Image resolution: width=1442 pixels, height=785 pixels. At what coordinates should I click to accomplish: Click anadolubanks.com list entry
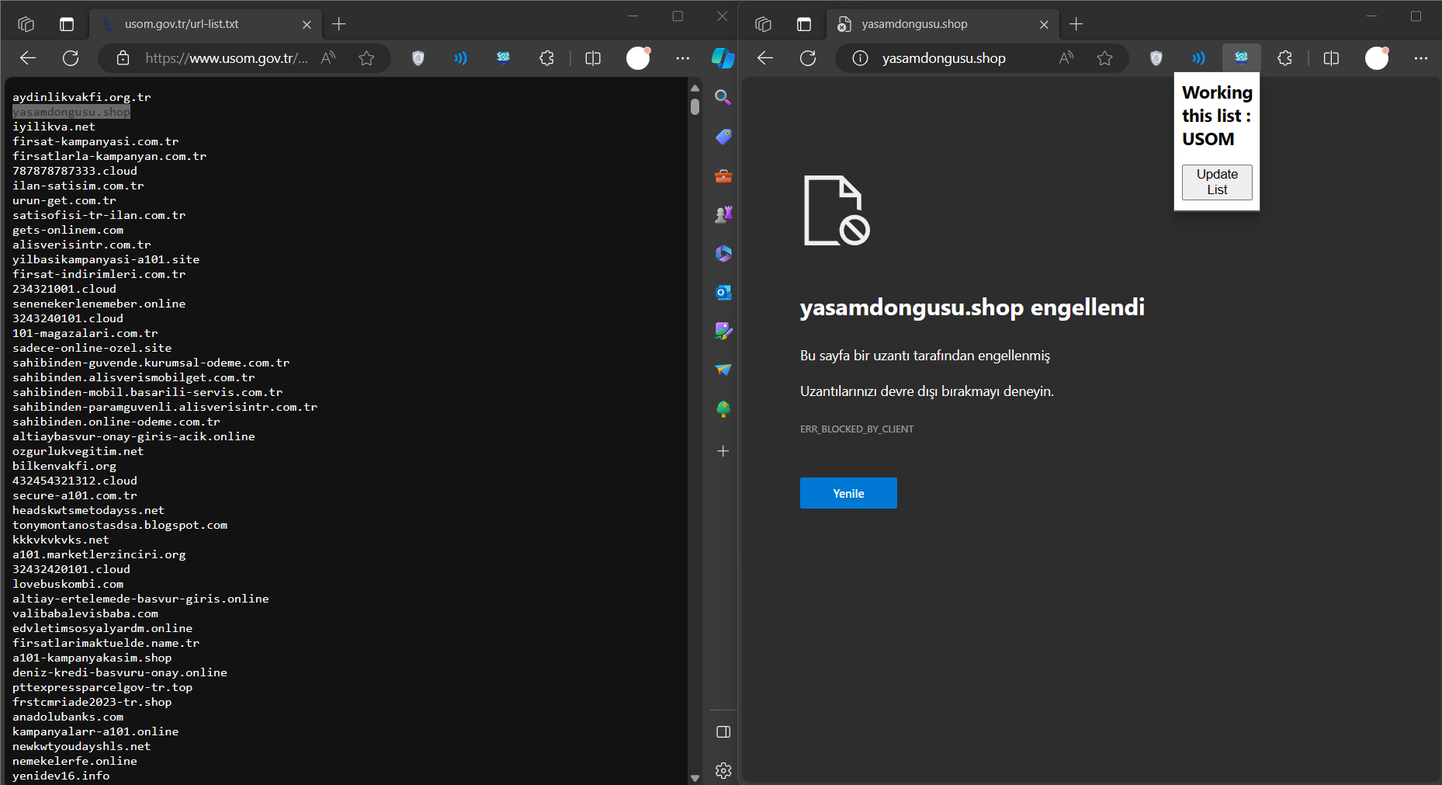pos(68,717)
